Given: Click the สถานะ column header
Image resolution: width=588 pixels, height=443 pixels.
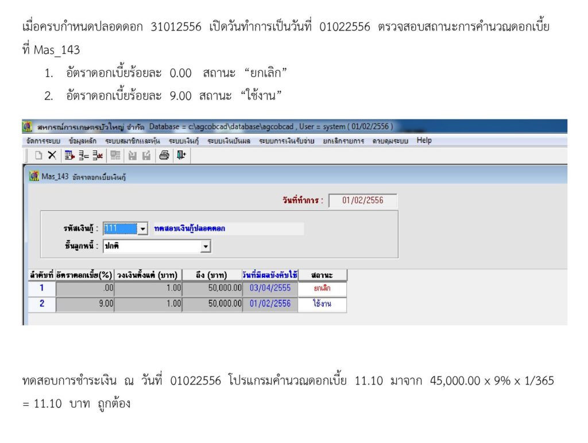Looking at the screenshot, I should coord(322,275).
